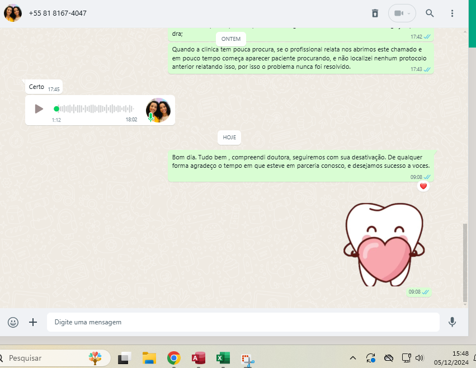Image resolution: width=476 pixels, height=368 pixels.
Task: Click the plus attach icon
Action: coord(33,322)
